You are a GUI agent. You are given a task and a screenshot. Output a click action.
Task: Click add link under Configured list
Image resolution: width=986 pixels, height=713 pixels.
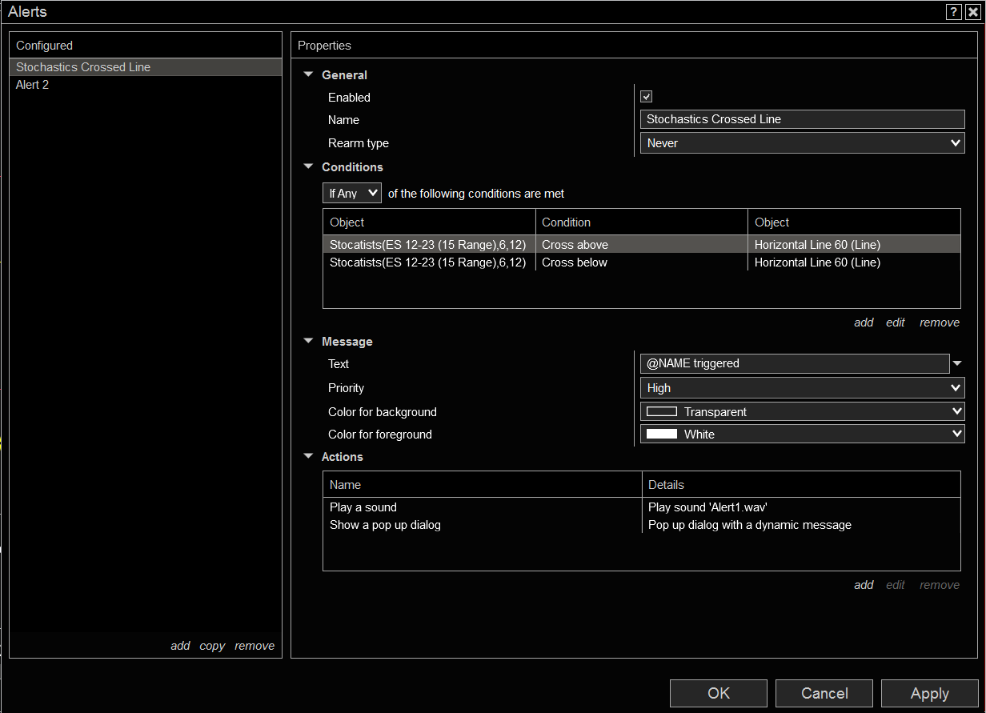[180, 646]
